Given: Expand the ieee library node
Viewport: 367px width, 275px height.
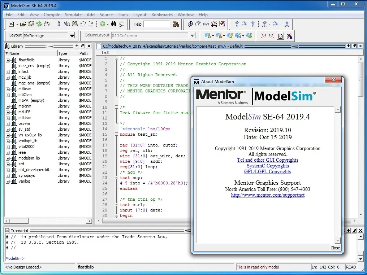Looking at the screenshot, I should click(8, 152).
